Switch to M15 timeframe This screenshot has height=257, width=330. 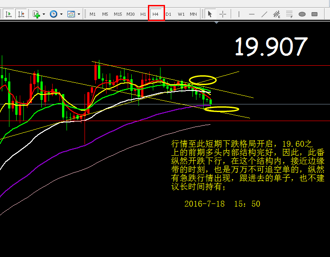118,14
